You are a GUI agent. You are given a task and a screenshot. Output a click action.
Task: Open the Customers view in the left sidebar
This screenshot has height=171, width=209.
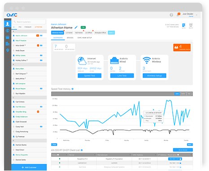8,24
